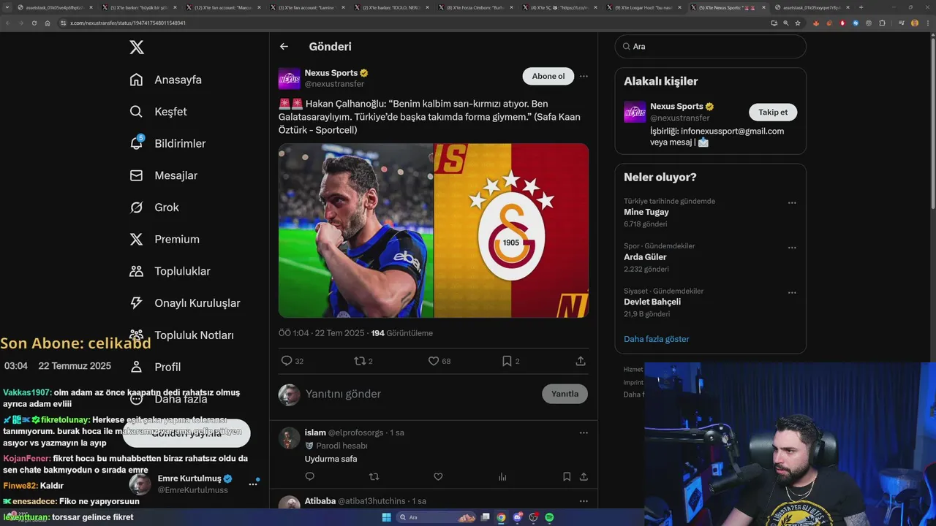
Task: Open Discord from the taskbar
Action: (x=517, y=517)
